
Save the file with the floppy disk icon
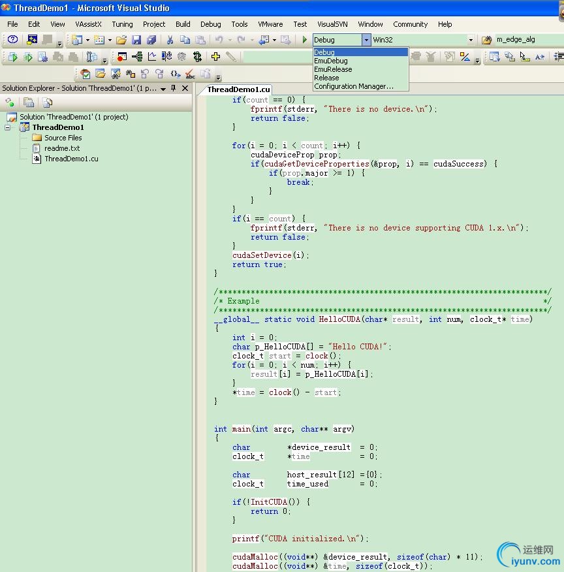(x=136, y=40)
